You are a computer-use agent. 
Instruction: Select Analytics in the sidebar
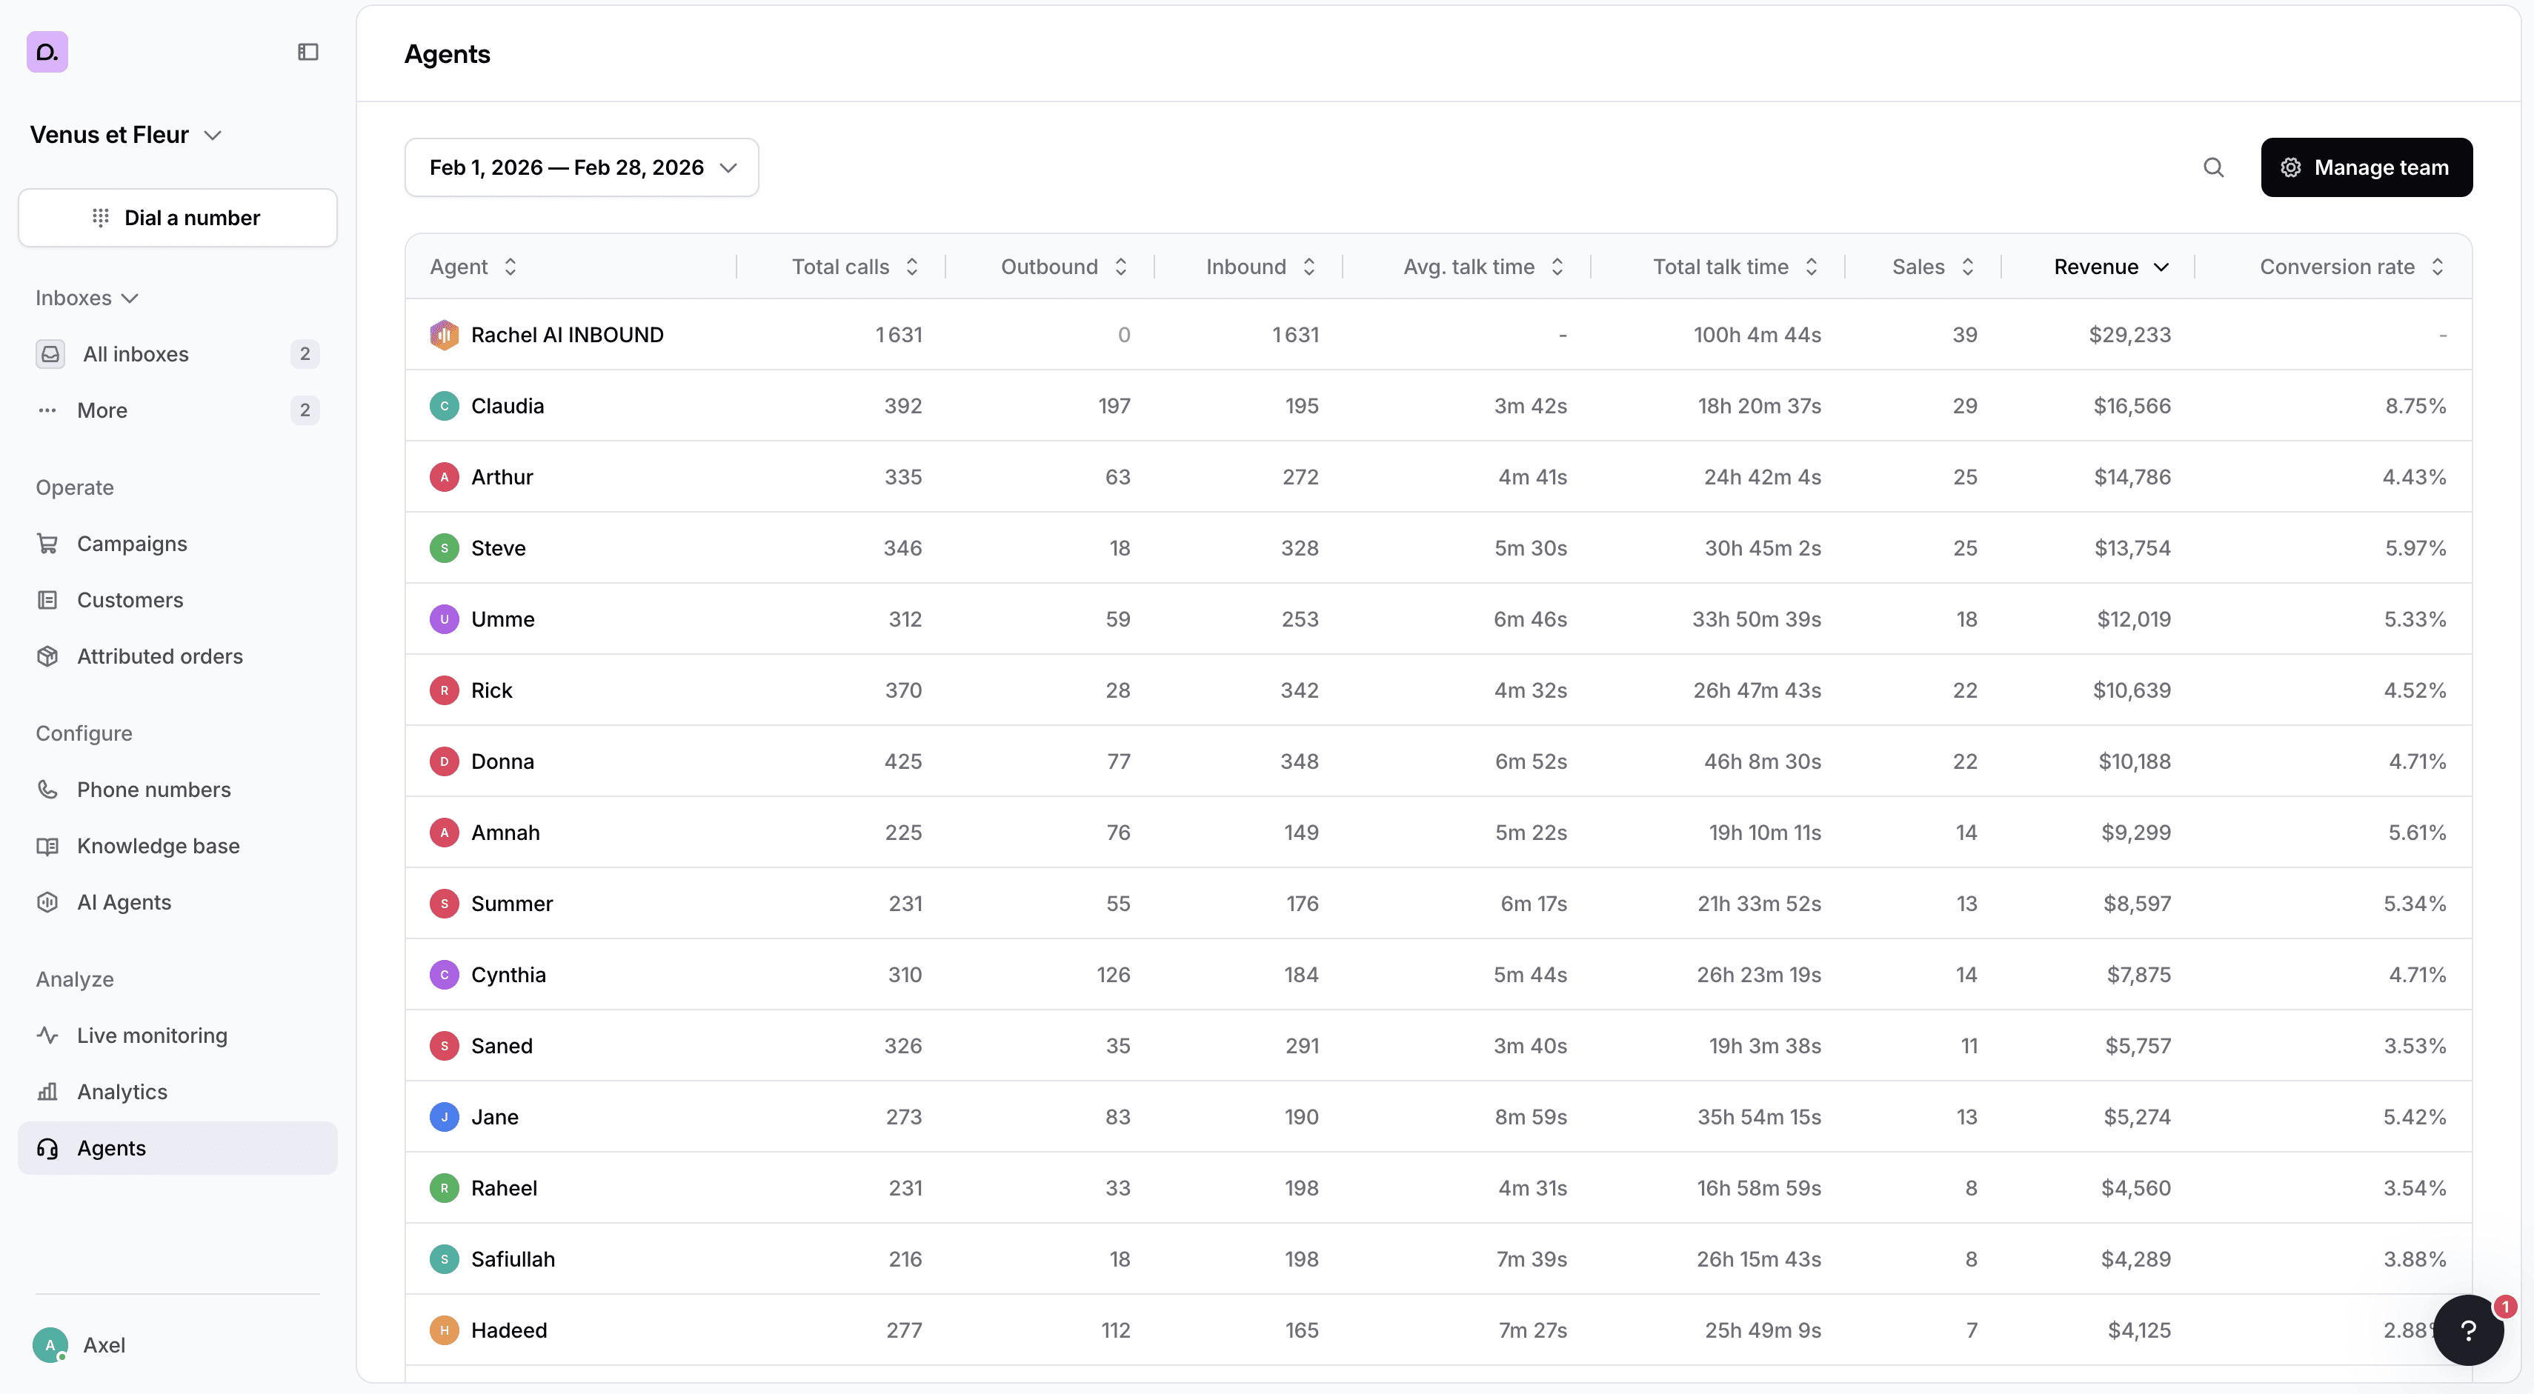point(122,1091)
